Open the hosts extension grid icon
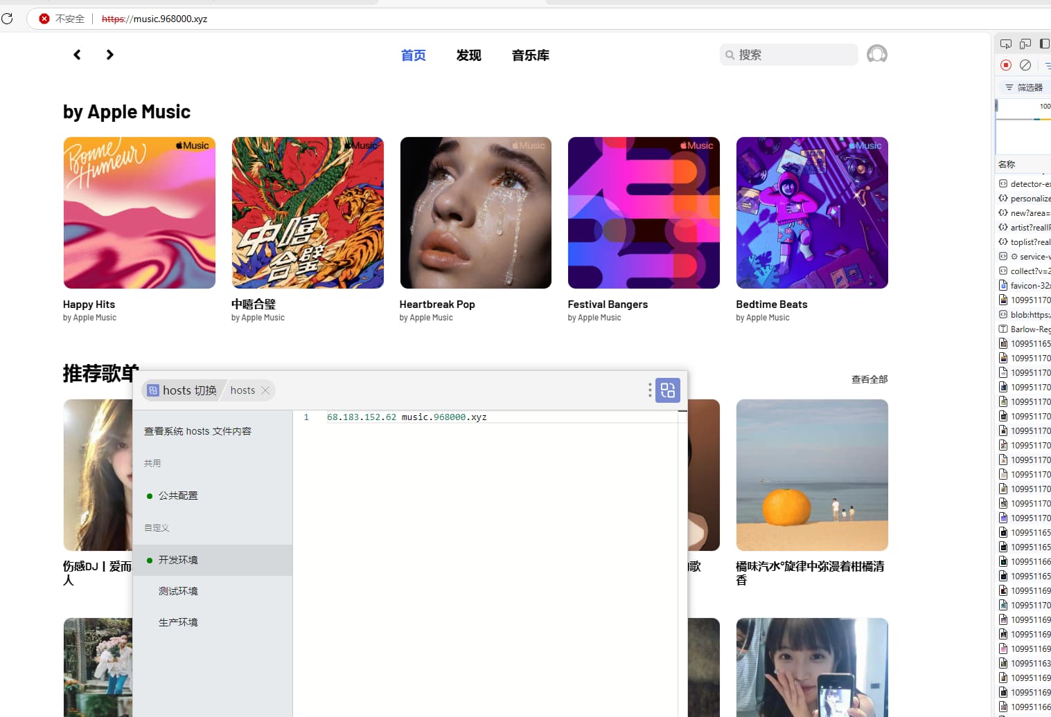1051x717 pixels. click(x=668, y=390)
